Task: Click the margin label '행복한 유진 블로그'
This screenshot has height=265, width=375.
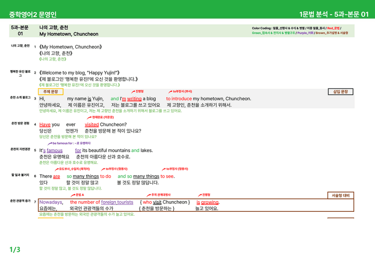Action: (21, 73)
